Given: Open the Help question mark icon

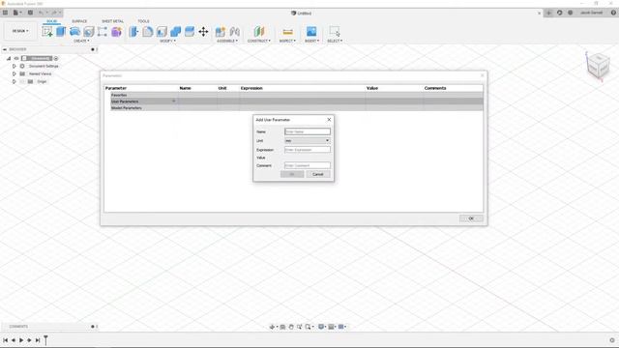Looking at the screenshot, I should pos(613,13).
